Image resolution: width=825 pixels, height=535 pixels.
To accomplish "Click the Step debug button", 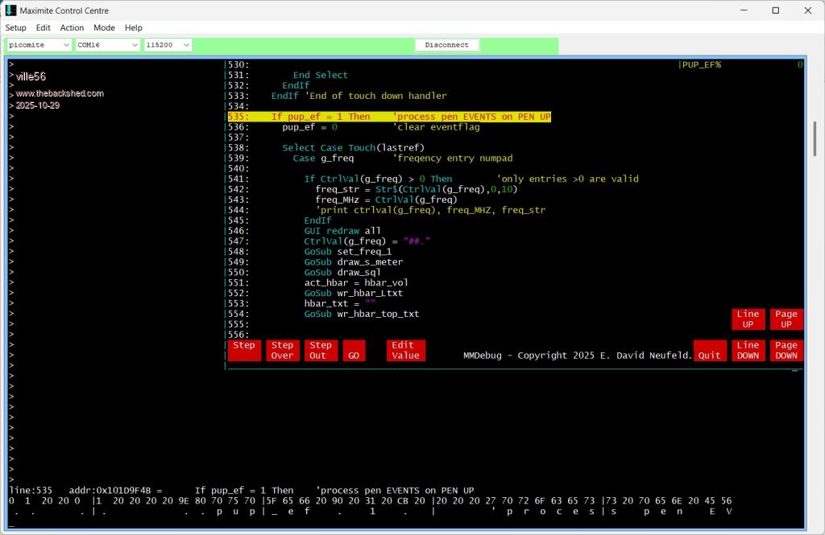I will pos(244,350).
